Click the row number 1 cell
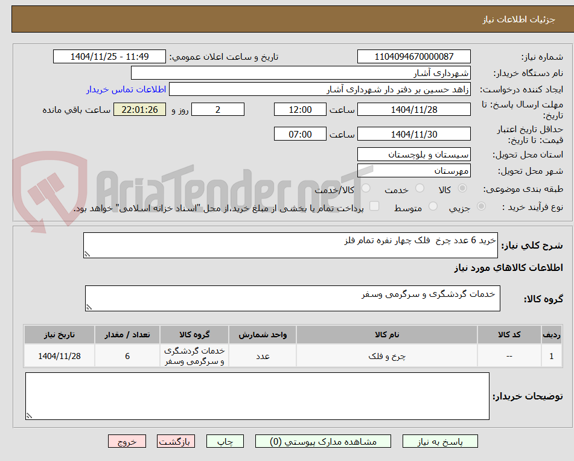 [552, 356]
